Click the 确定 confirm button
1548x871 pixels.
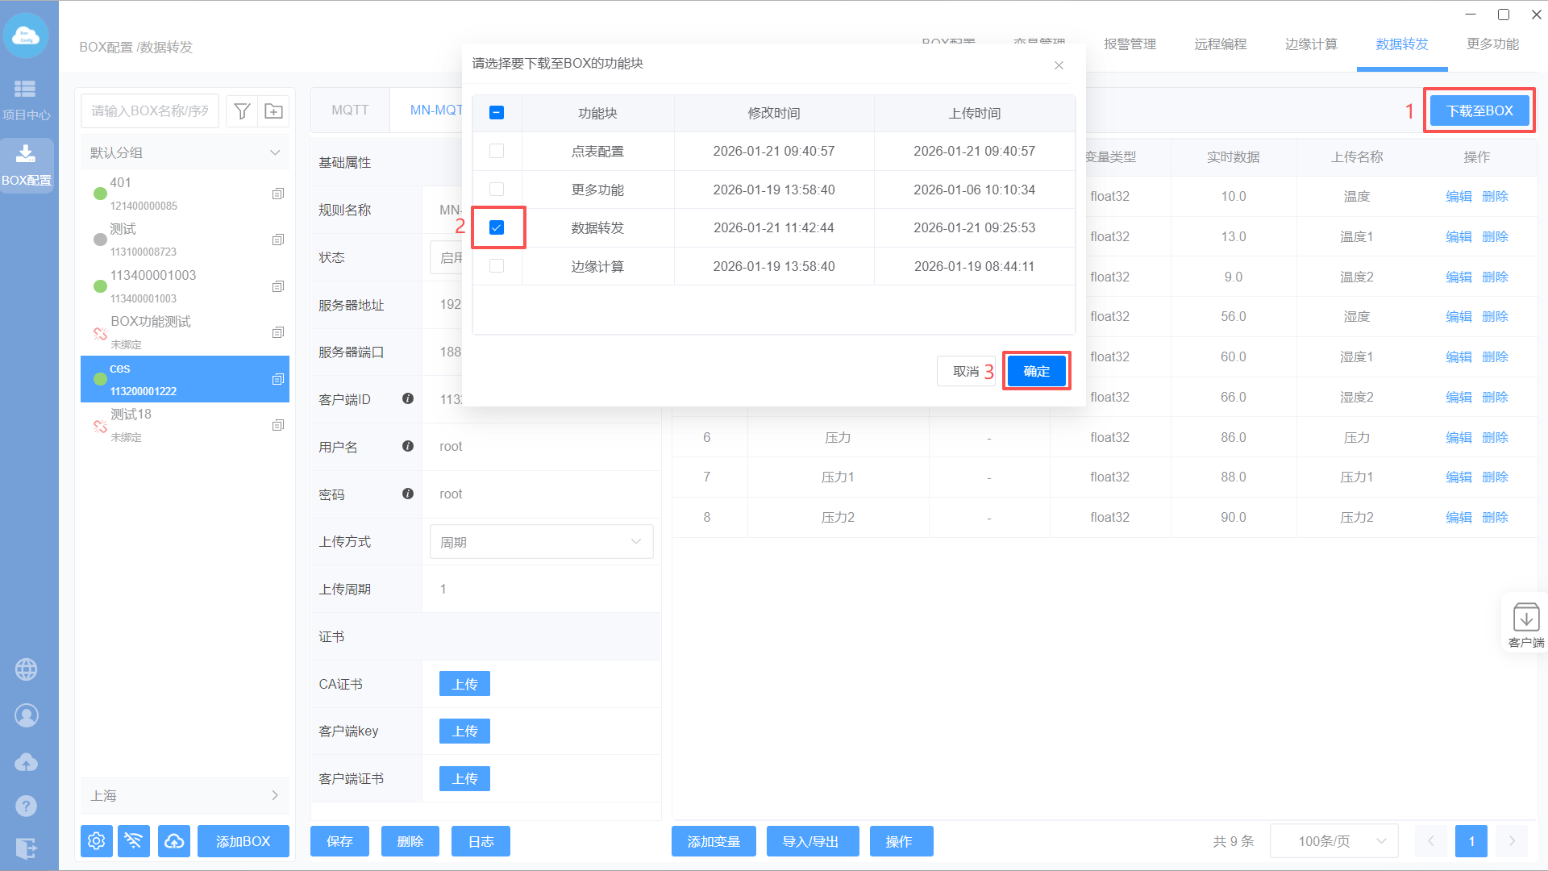pyautogui.click(x=1036, y=371)
